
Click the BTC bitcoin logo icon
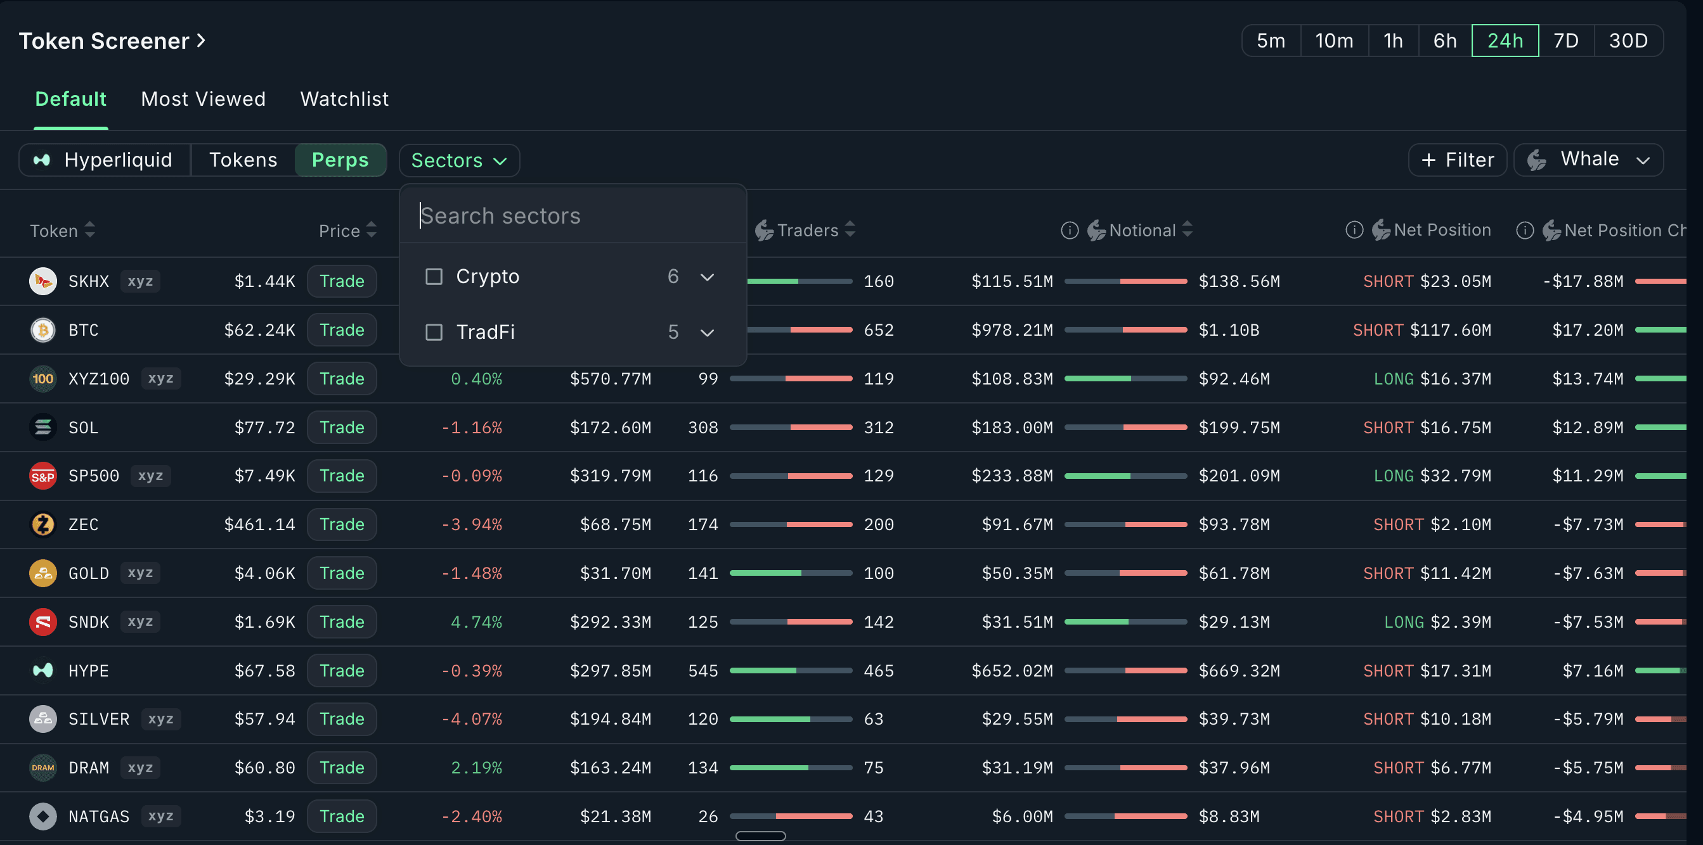(43, 329)
